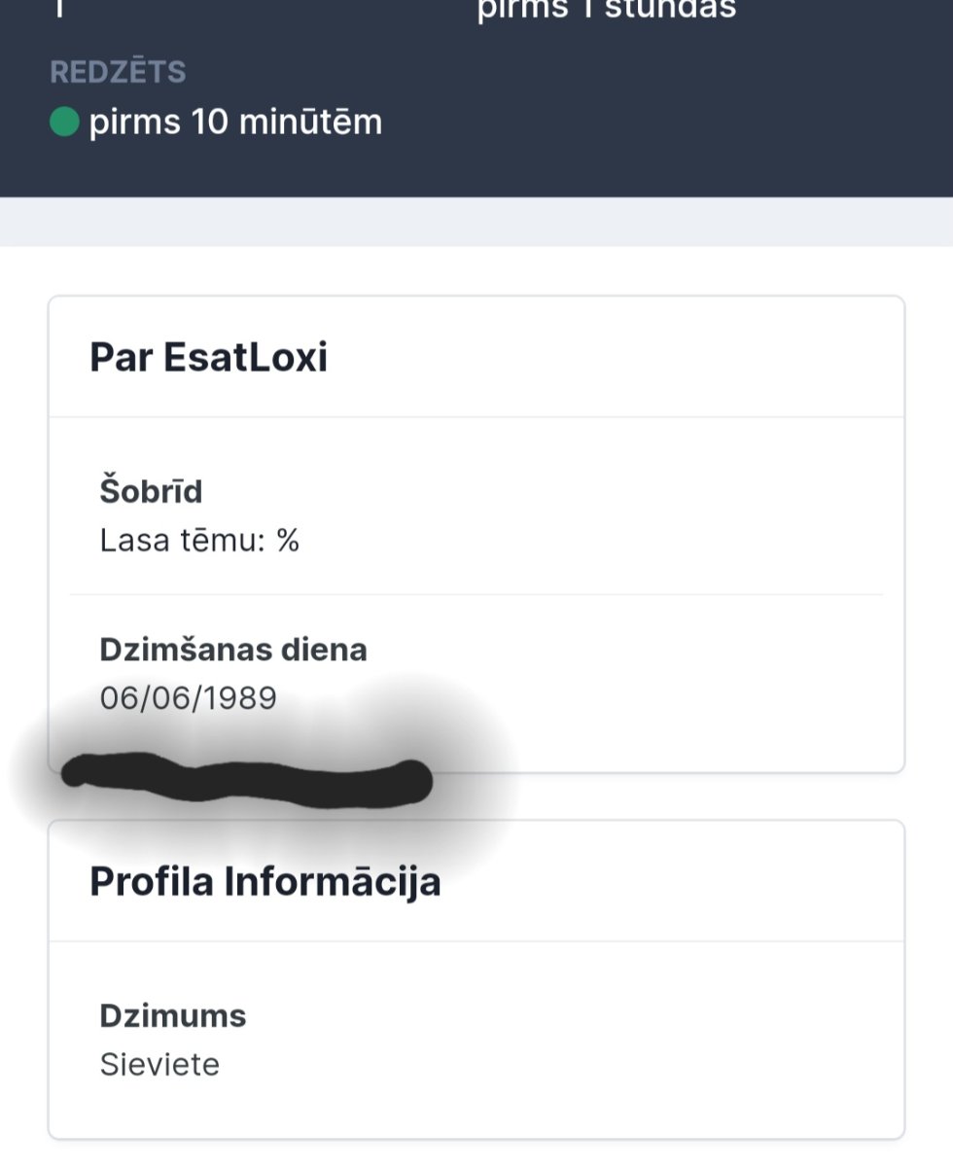Image resolution: width=953 pixels, height=1167 pixels.
Task: Select the "Dzimums" field label
Action: pos(172,1015)
